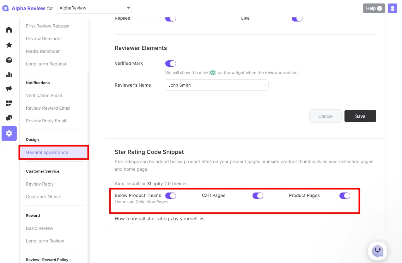The image size is (402, 263).
Task: Select General appearance menu item
Action: tap(47, 152)
